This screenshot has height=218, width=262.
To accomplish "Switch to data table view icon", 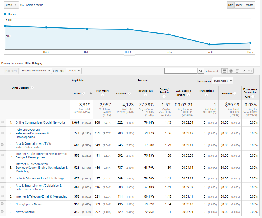I will click(x=225, y=71).
